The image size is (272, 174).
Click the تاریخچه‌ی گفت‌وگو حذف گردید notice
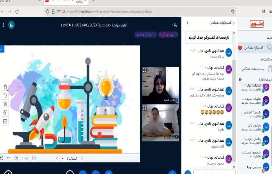click(209, 38)
